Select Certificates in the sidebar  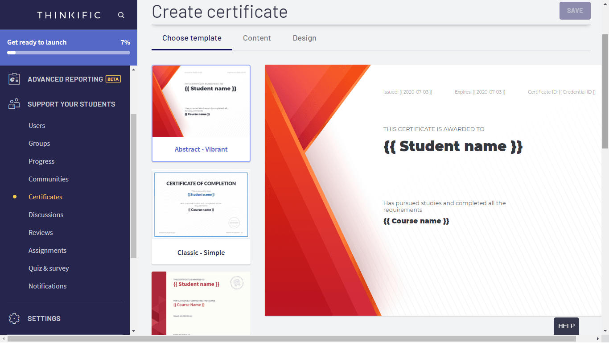[45, 197]
